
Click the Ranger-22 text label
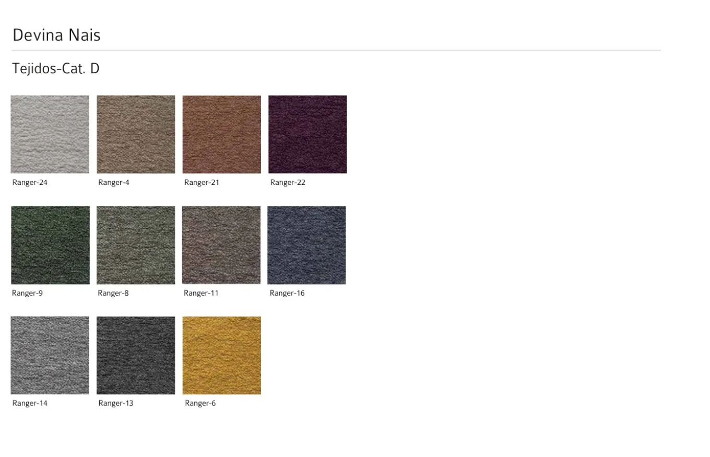288,182
